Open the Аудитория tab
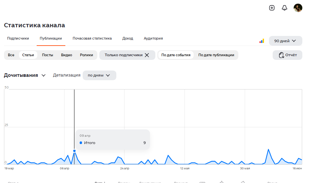 [153, 38]
